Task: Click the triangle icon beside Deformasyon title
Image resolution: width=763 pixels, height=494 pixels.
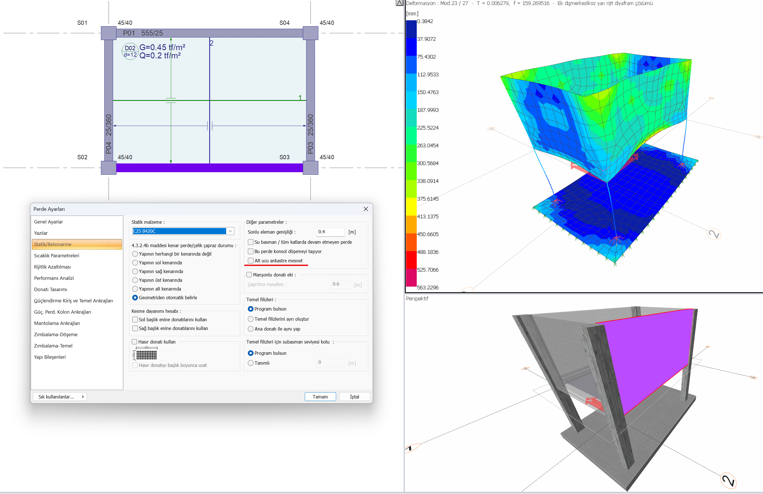Action: 400,3
